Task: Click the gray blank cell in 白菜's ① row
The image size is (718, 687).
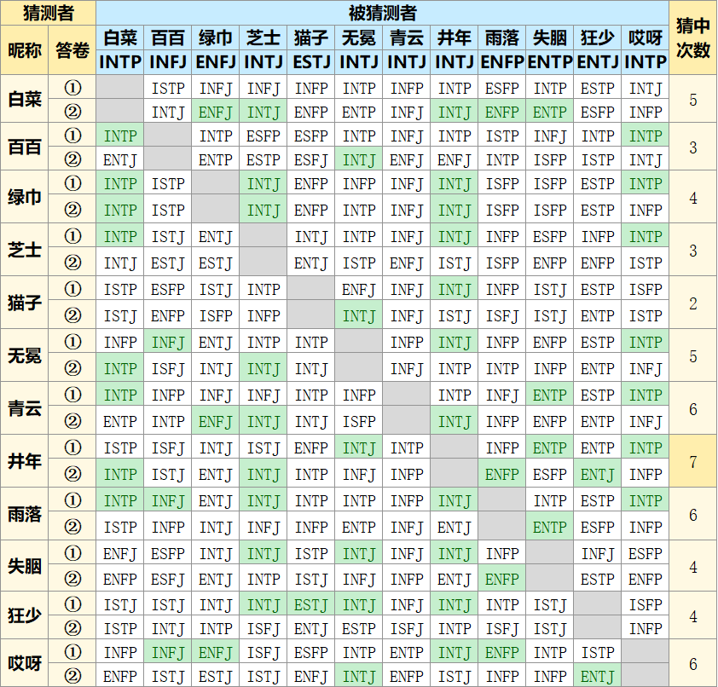Action: tap(120, 88)
